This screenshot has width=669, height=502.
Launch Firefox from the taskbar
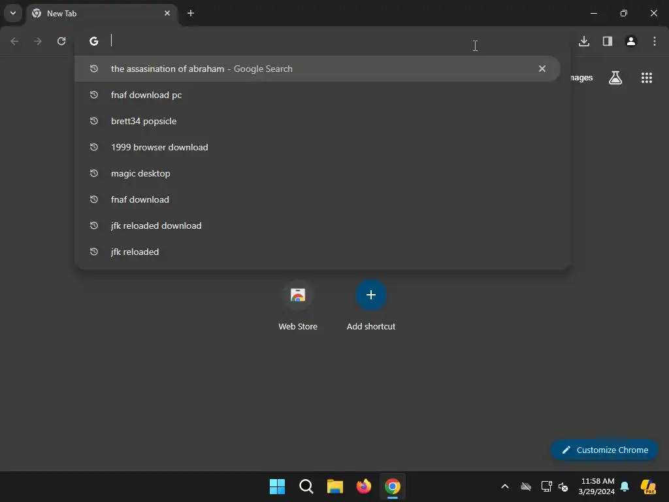coord(363,486)
